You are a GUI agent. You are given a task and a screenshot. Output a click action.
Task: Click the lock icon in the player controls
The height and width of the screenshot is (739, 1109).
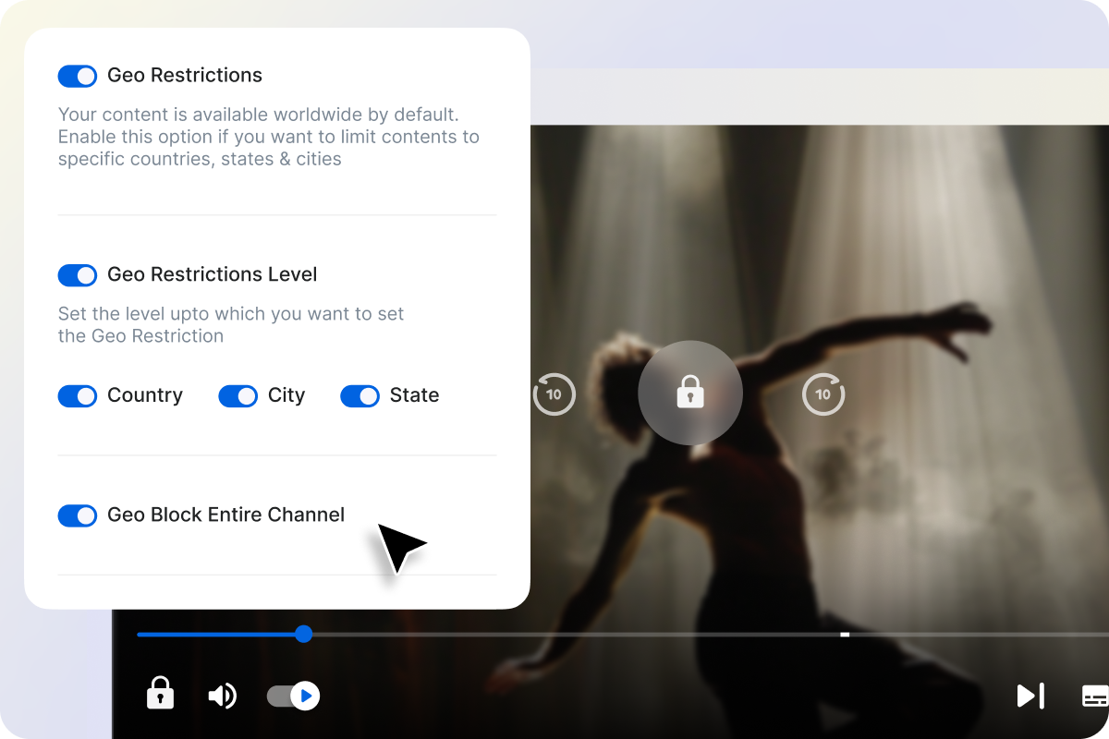coord(160,695)
